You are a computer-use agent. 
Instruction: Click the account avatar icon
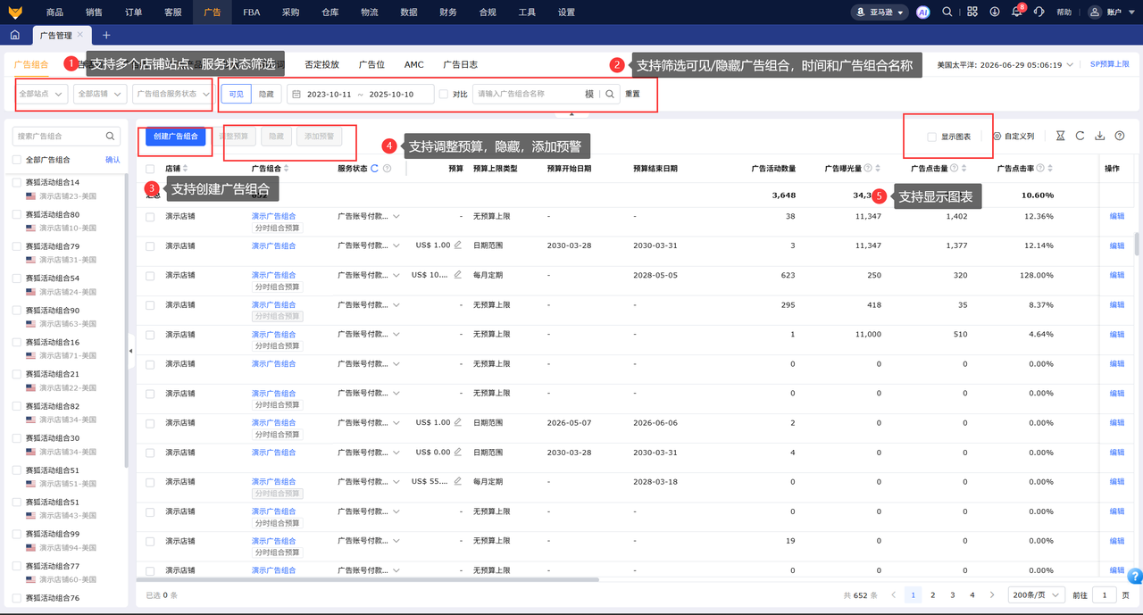[x=1096, y=12]
